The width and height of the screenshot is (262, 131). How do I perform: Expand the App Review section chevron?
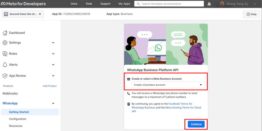[53, 76]
